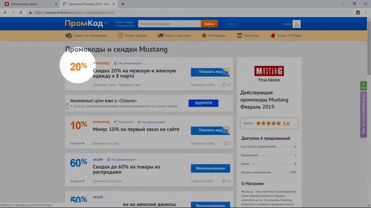This screenshot has width=371, height=208.
Task: Click the 60% discount badge
Action: 79,163
